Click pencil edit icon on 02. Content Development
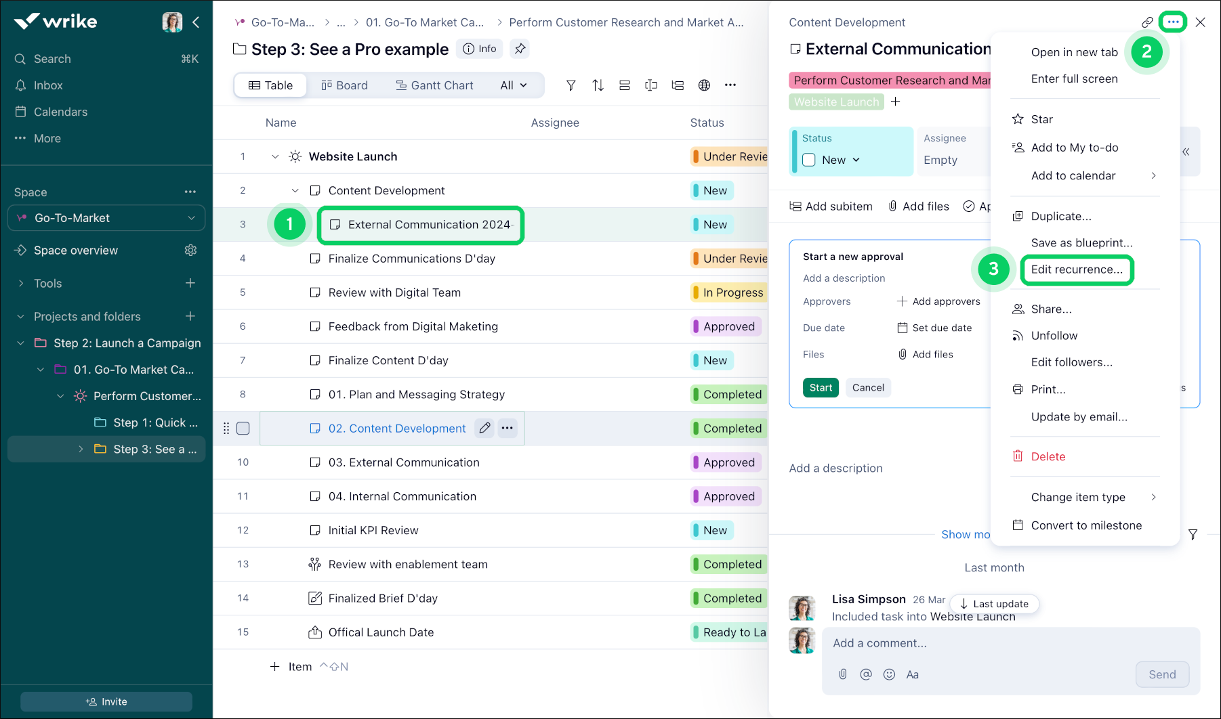Viewport: 1221px width, 719px height. 484,428
